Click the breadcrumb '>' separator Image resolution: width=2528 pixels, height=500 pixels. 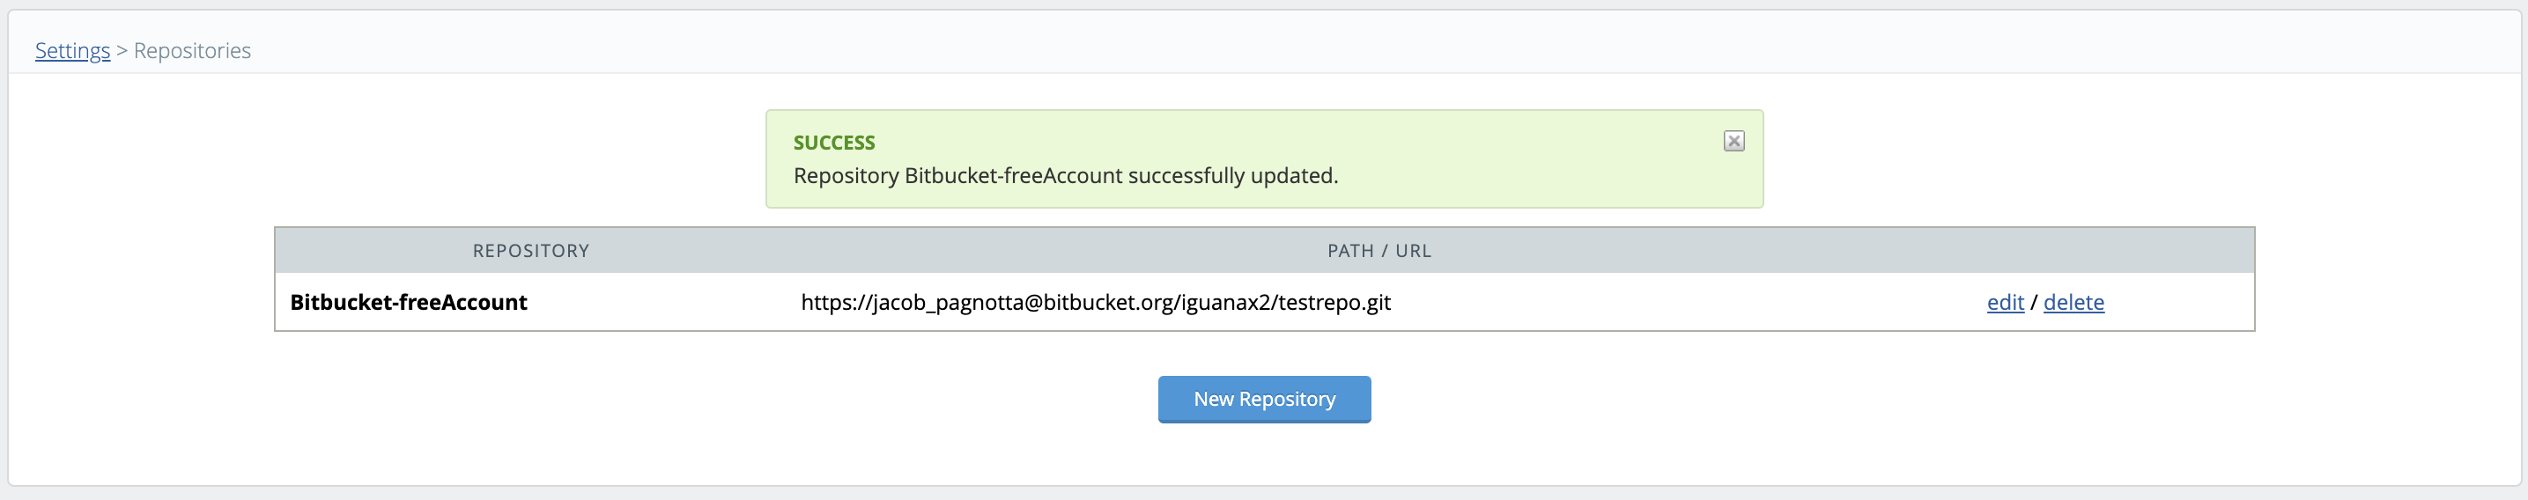pyautogui.click(x=122, y=51)
